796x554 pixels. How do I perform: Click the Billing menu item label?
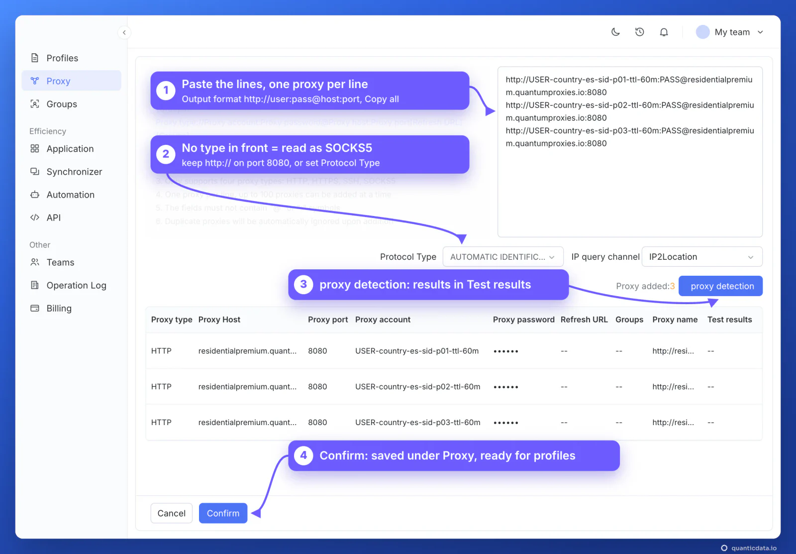point(59,308)
